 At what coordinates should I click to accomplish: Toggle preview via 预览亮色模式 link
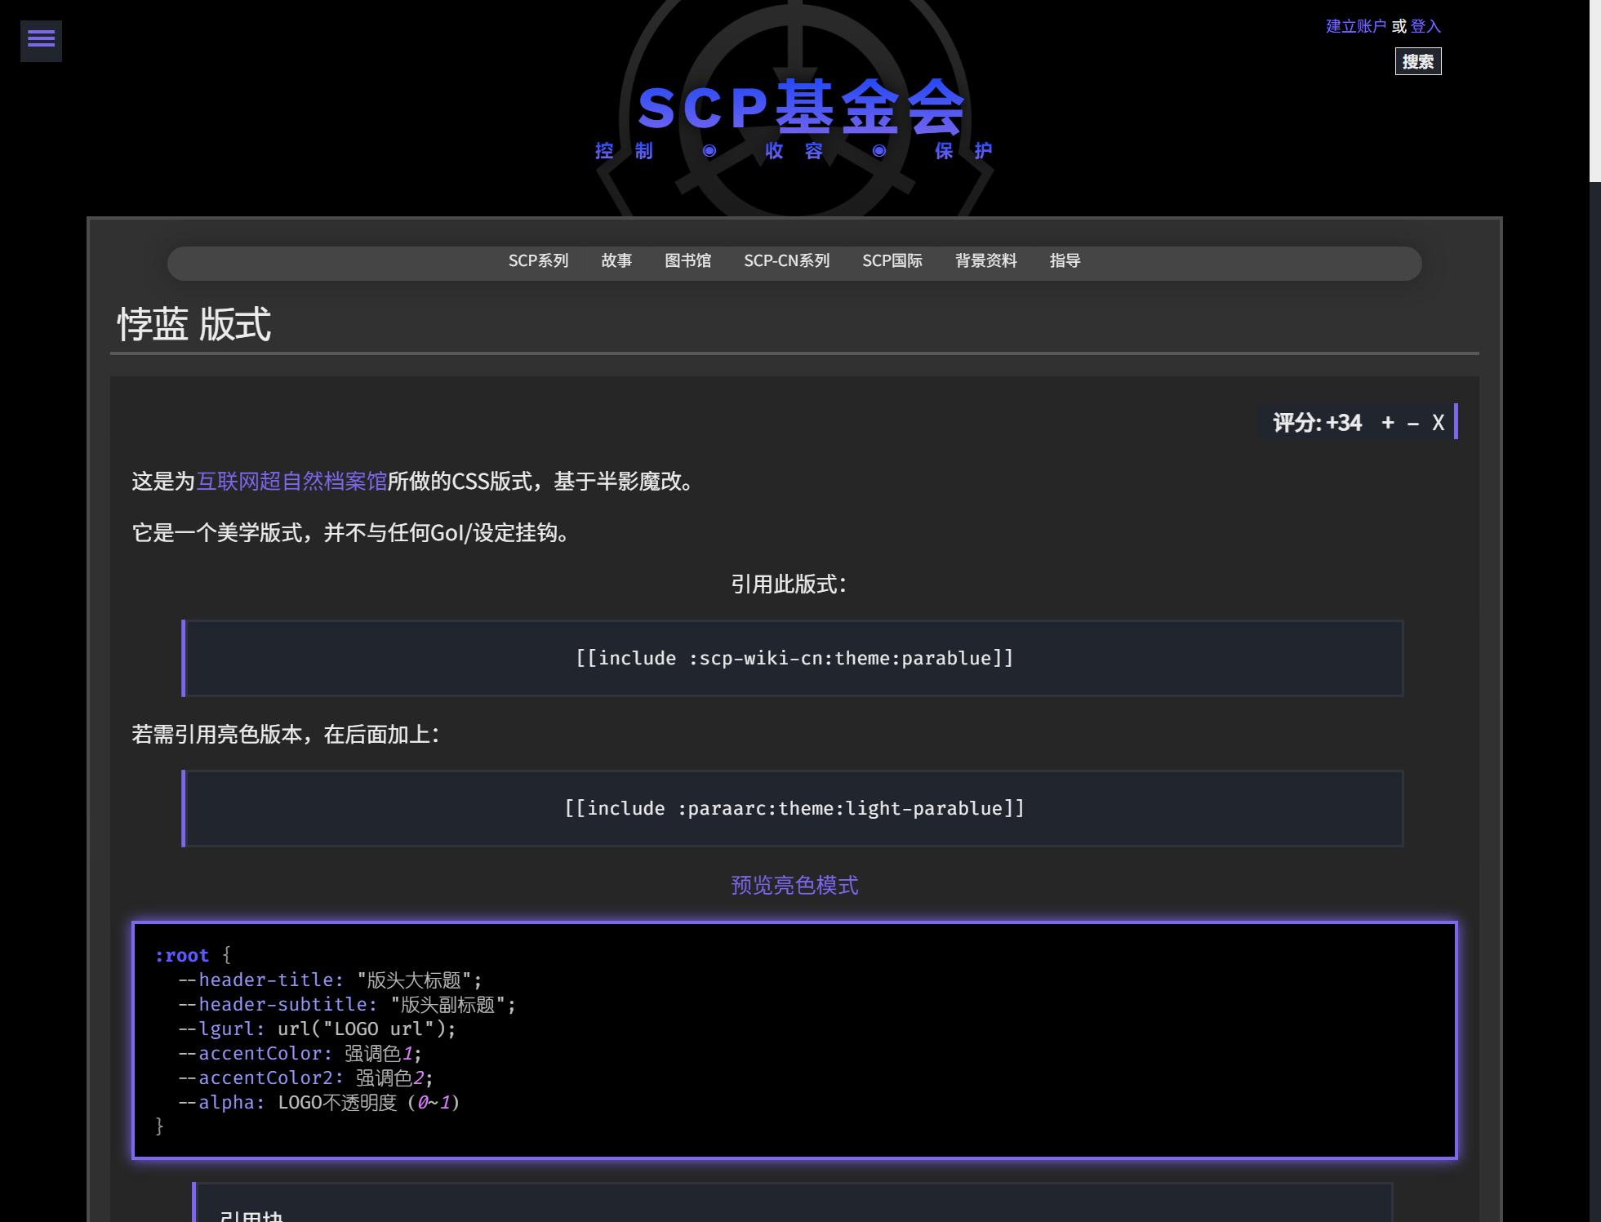point(794,885)
